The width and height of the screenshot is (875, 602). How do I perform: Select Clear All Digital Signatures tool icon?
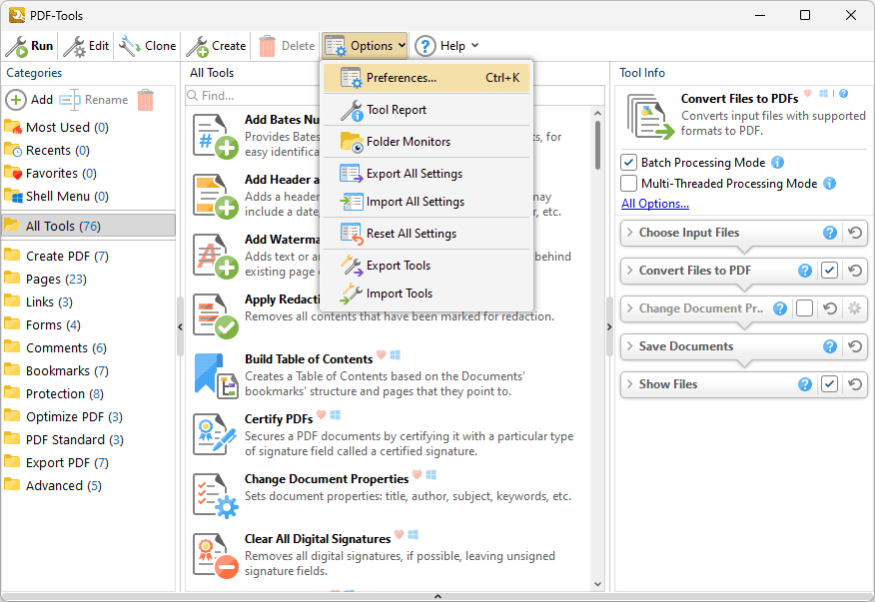(x=216, y=555)
